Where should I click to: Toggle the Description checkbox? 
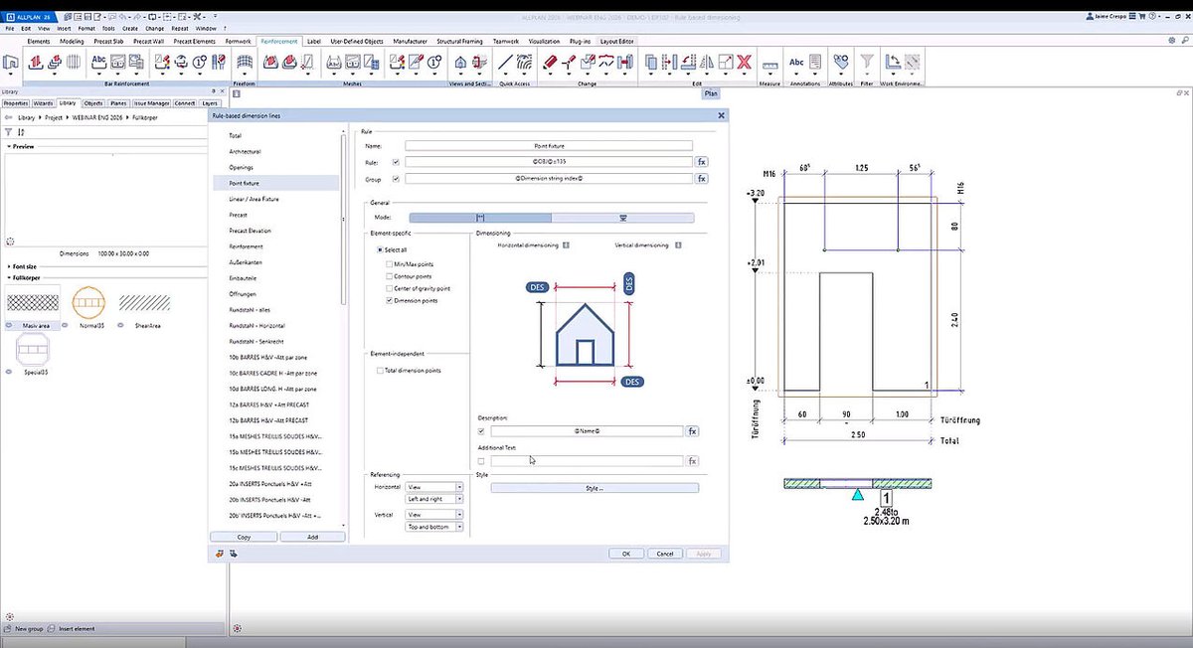pos(481,431)
